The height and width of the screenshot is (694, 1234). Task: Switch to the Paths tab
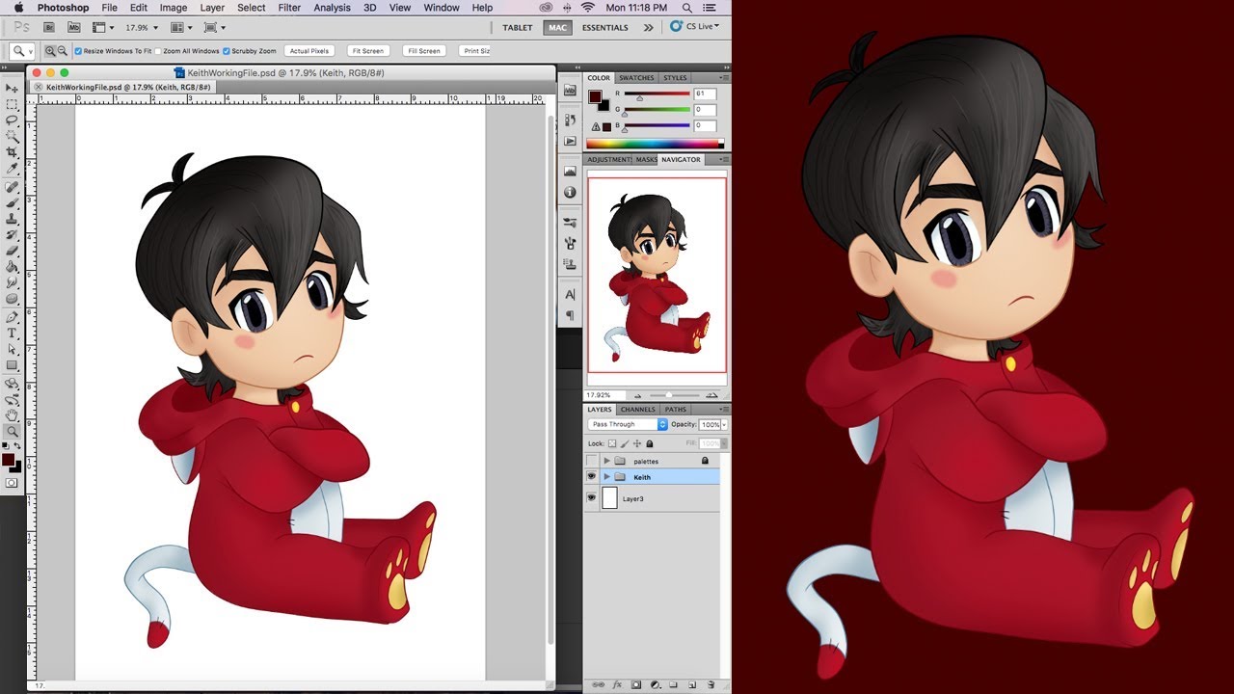pos(676,410)
